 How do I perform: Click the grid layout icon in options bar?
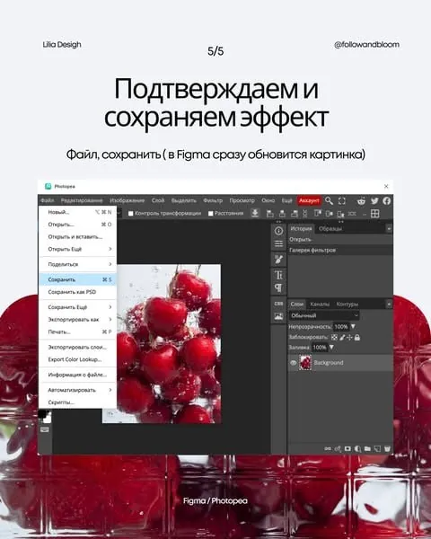coord(375,214)
